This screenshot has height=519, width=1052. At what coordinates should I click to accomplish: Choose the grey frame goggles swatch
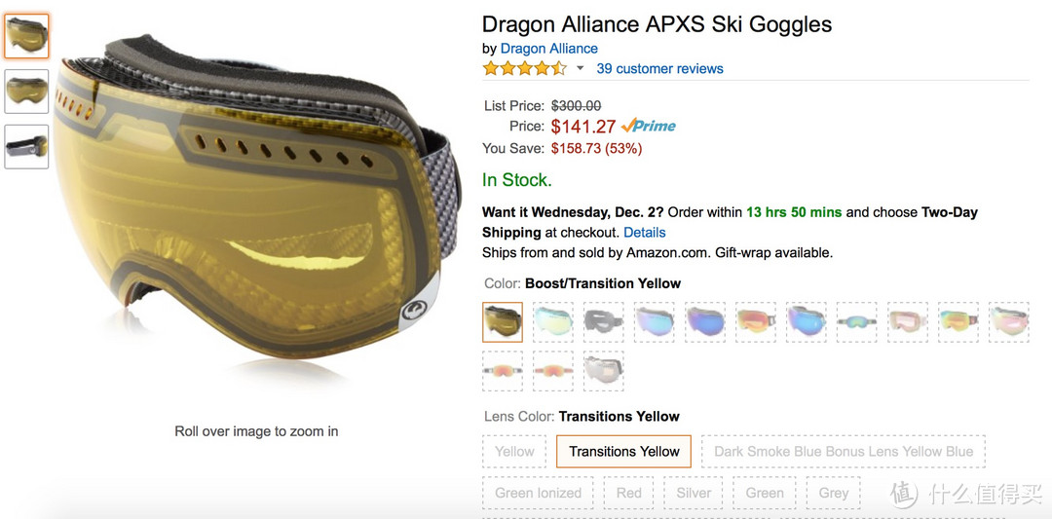pos(603,322)
